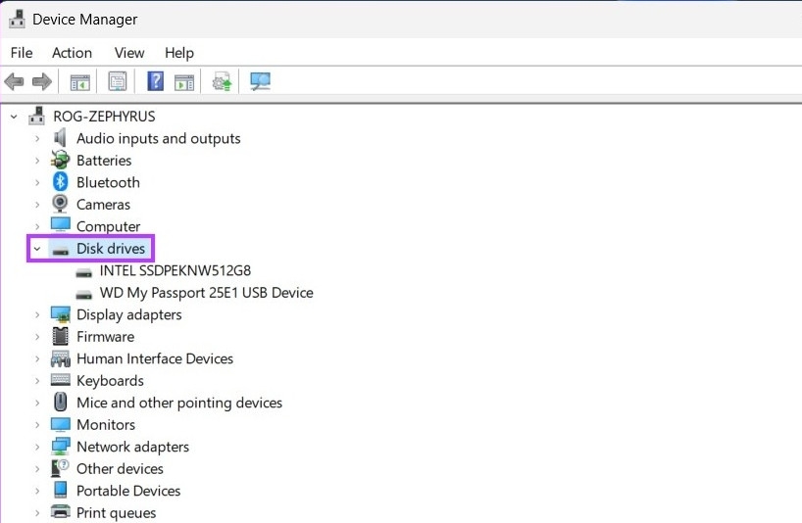Expand Audio inputs and outputs chevron
Viewport: 802px width, 523px height.
(37, 138)
